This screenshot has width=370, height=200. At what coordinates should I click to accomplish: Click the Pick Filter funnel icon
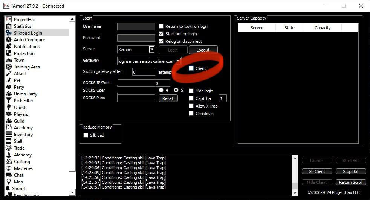[9, 101]
